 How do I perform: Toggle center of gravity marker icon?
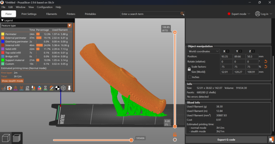[x=57, y=88]
